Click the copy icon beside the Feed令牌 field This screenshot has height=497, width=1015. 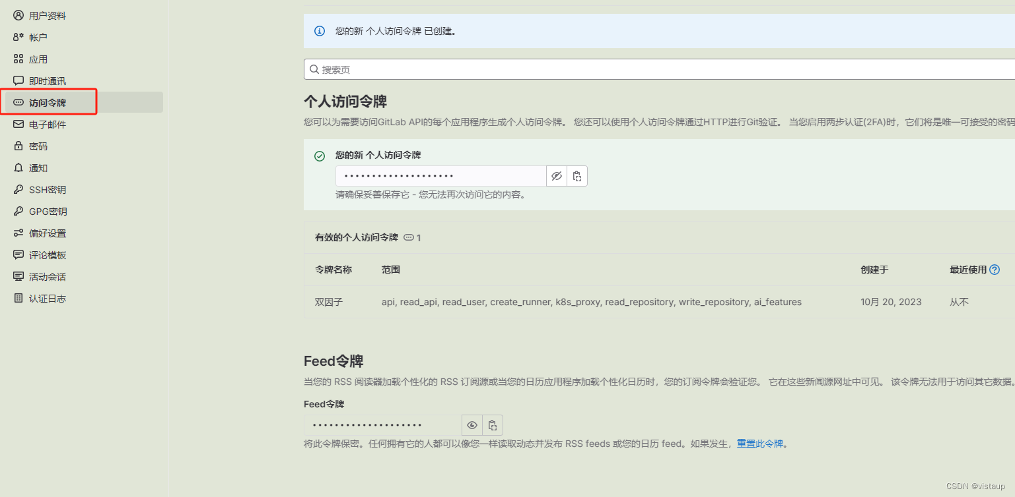[x=492, y=424]
